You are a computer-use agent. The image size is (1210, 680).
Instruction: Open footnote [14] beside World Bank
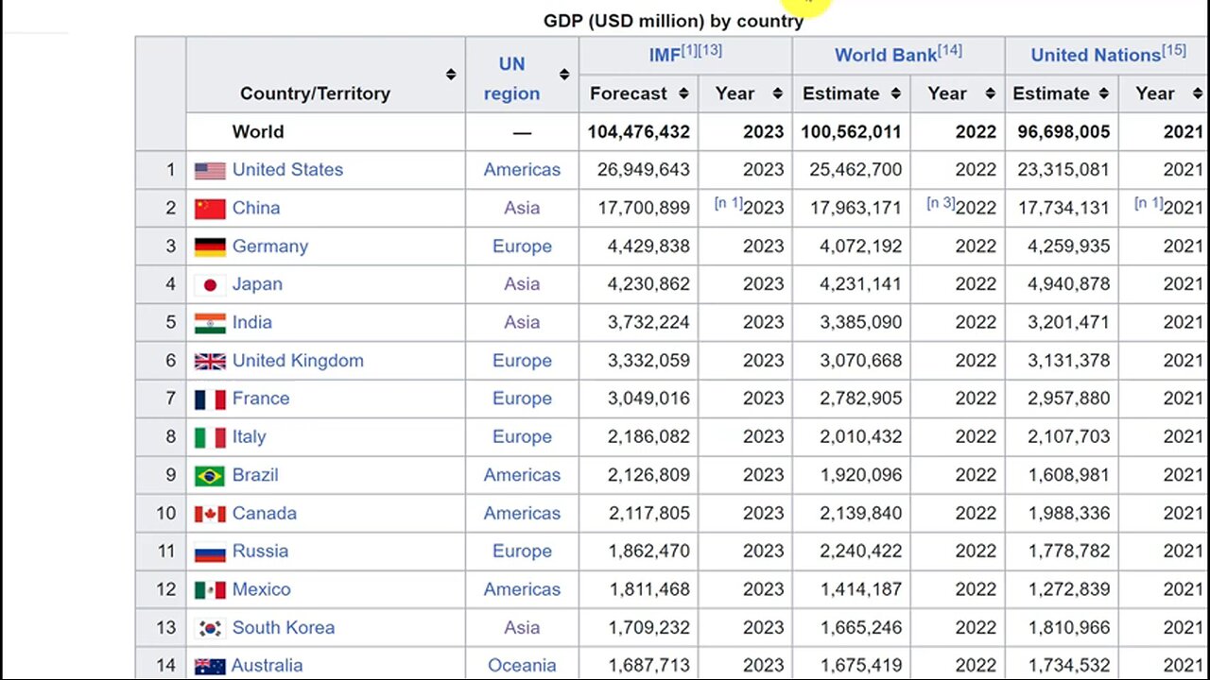click(x=950, y=51)
